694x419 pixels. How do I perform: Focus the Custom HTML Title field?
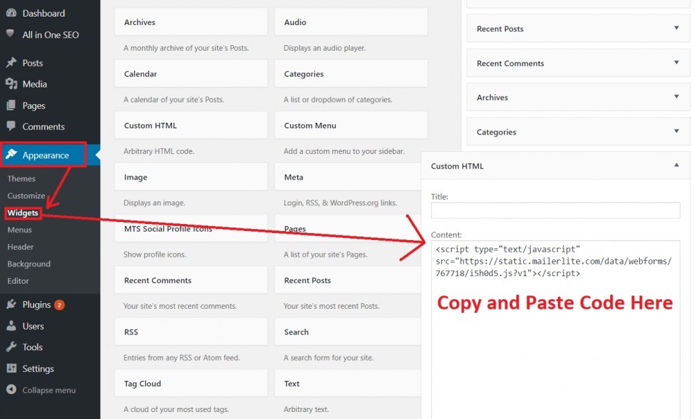(555, 210)
